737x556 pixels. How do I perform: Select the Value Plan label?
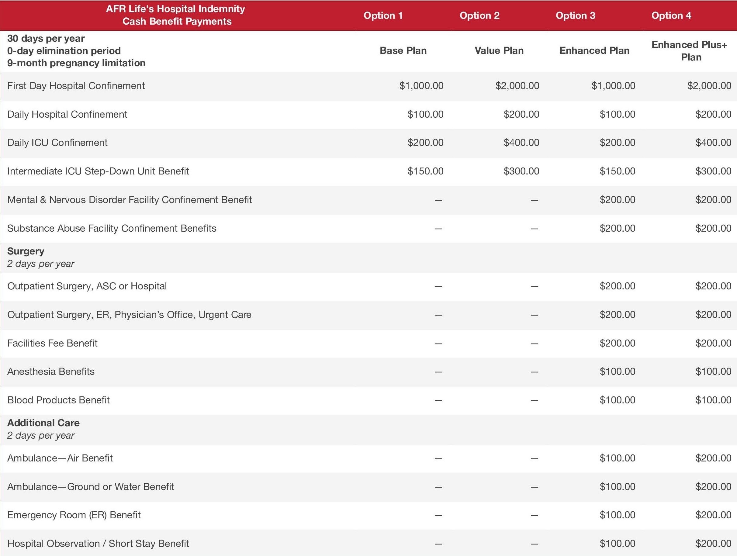(x=499, y=50)
